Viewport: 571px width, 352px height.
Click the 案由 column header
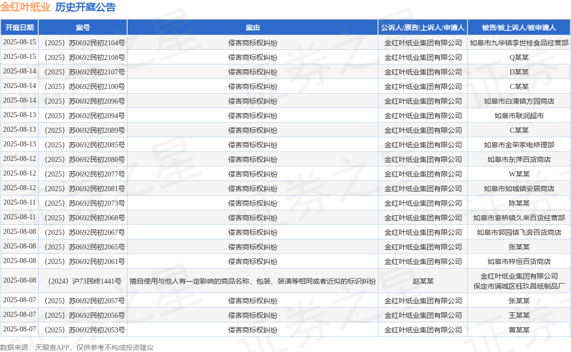253,28
